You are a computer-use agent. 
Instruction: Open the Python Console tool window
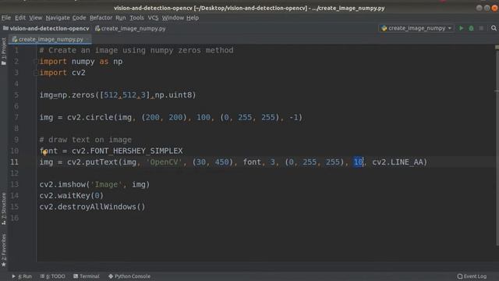pyautogui.click(x=129, y=276)
